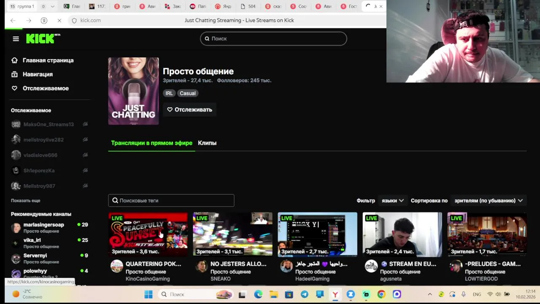The width and height of the screenshot is (540, 304).
Task: Click offline icon beside Mellstroy987
Action: 85,186
